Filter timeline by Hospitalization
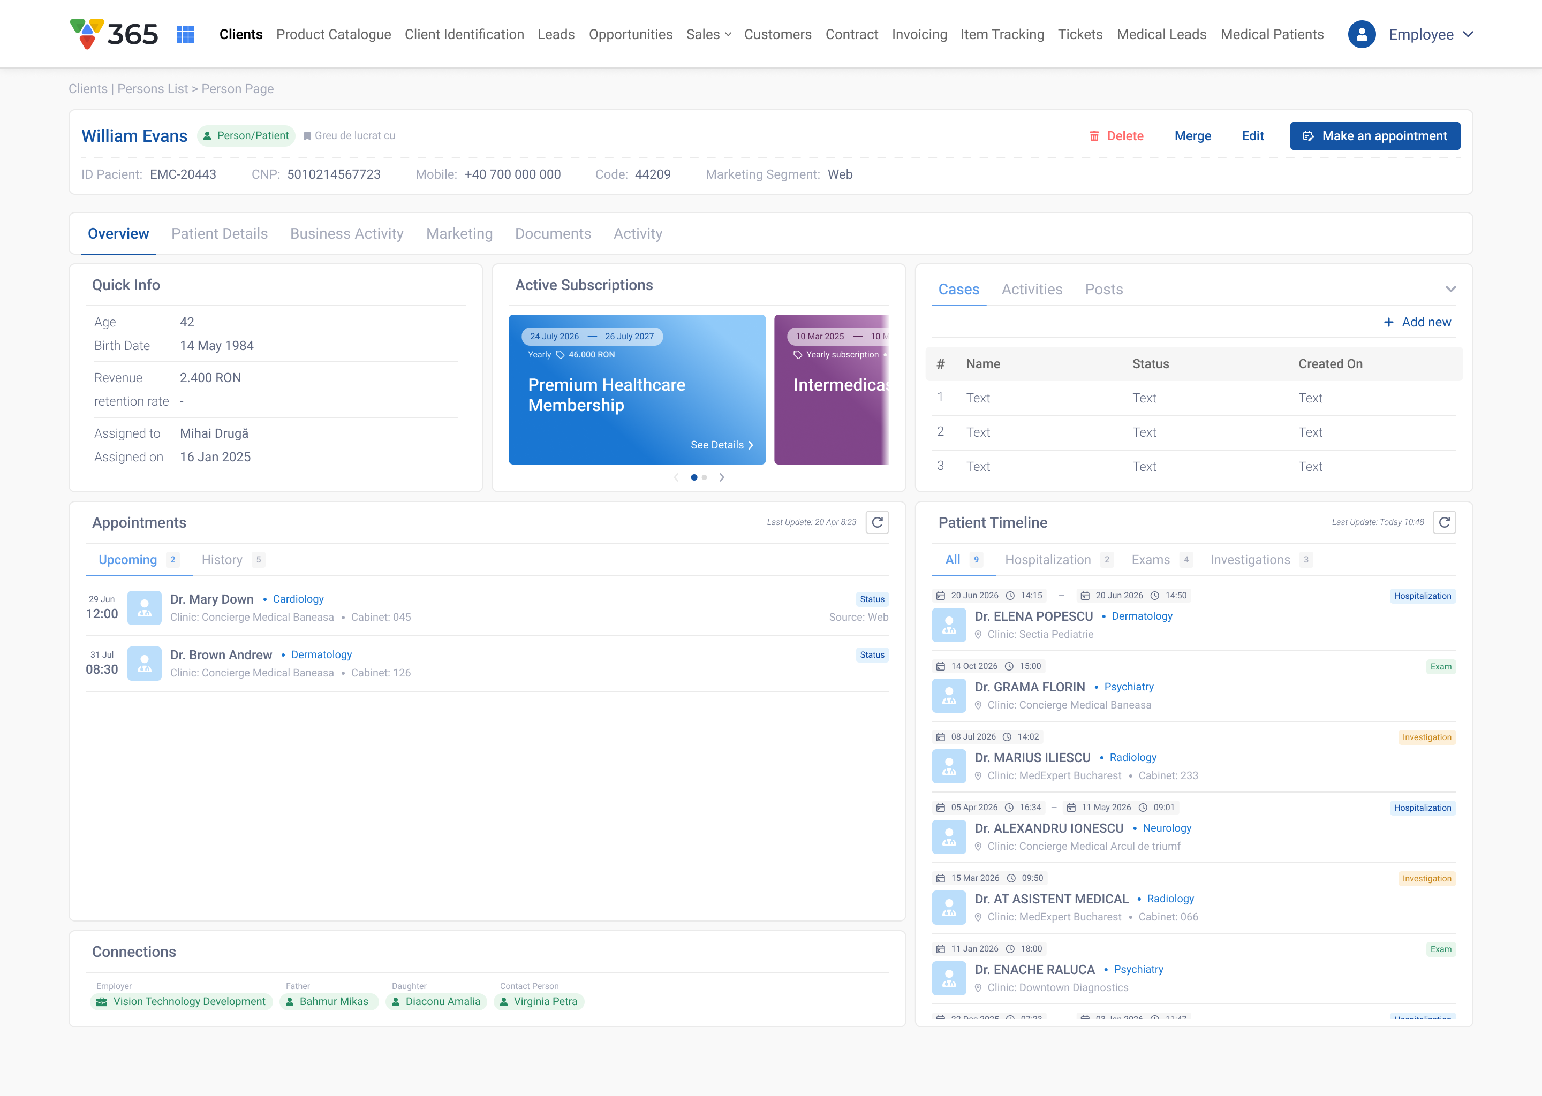 tap(1058, 560)
